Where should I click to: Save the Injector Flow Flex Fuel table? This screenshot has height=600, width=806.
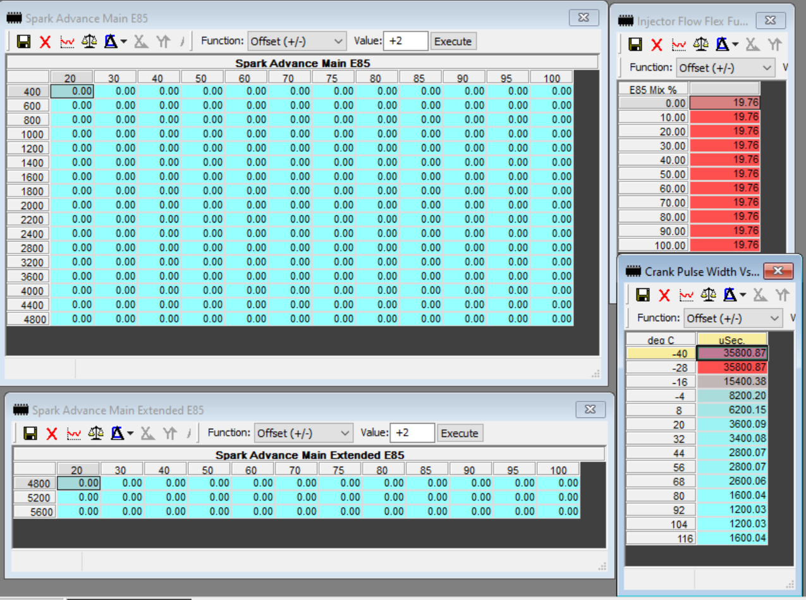(x=635, y=45)
